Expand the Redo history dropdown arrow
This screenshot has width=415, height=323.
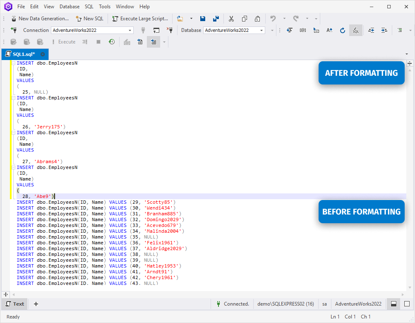[x=307, y=19]
